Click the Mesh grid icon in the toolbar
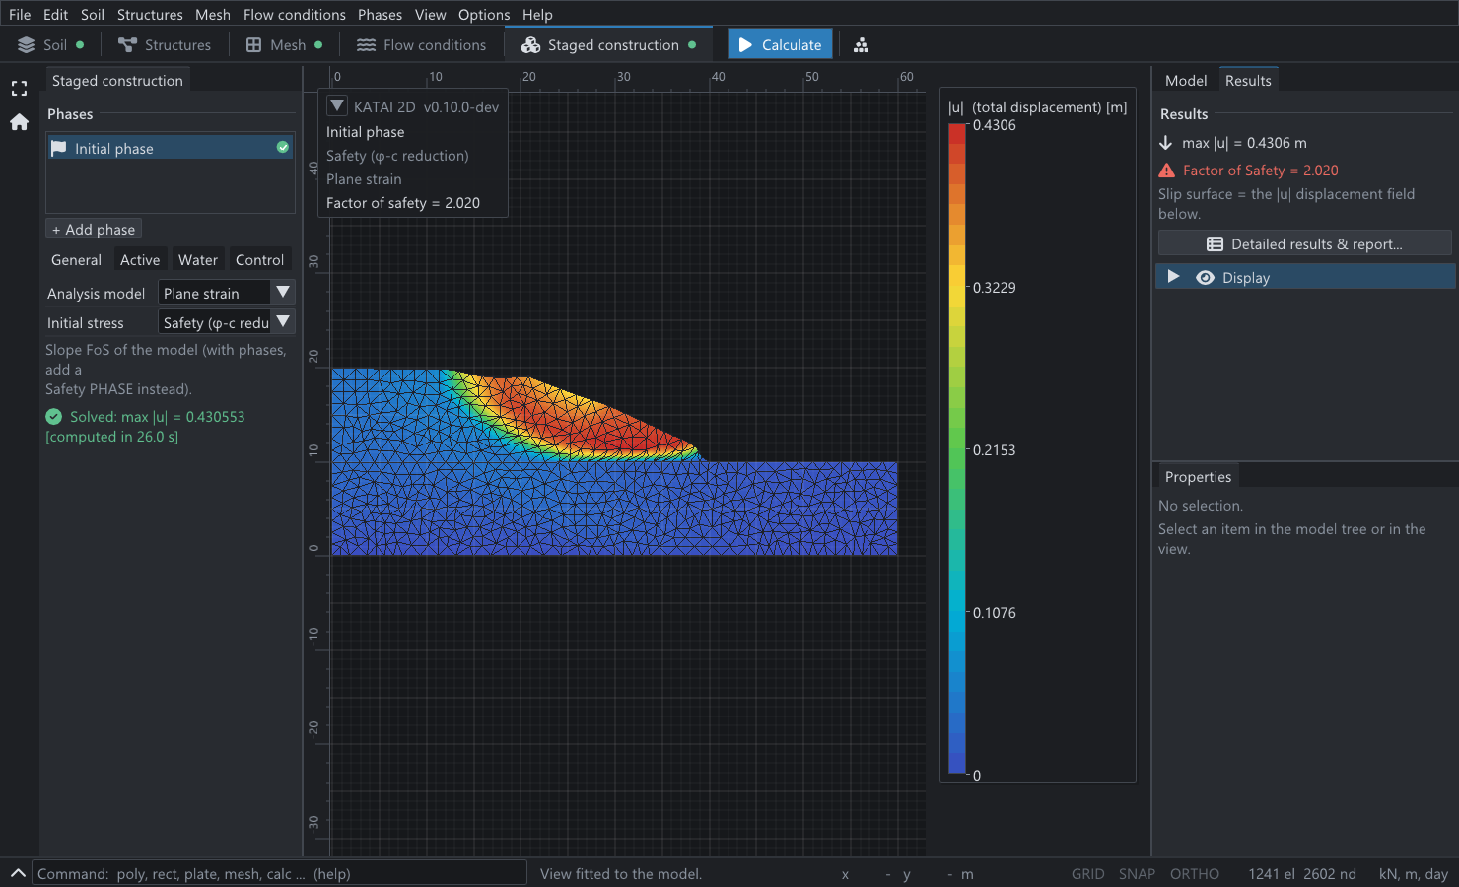1459x887 pixels. pyautogui.click(x=253, y=45)
